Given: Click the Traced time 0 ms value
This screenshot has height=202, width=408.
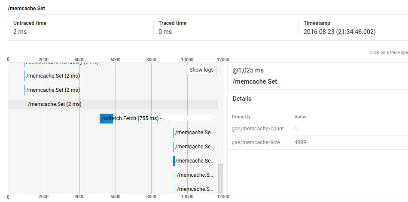Looking at the screenshot, I should (x=165, y=32).
